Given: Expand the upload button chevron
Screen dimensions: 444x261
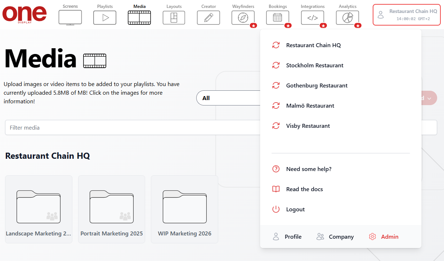Looking at the screenshot, I should (x=429, y=98).
